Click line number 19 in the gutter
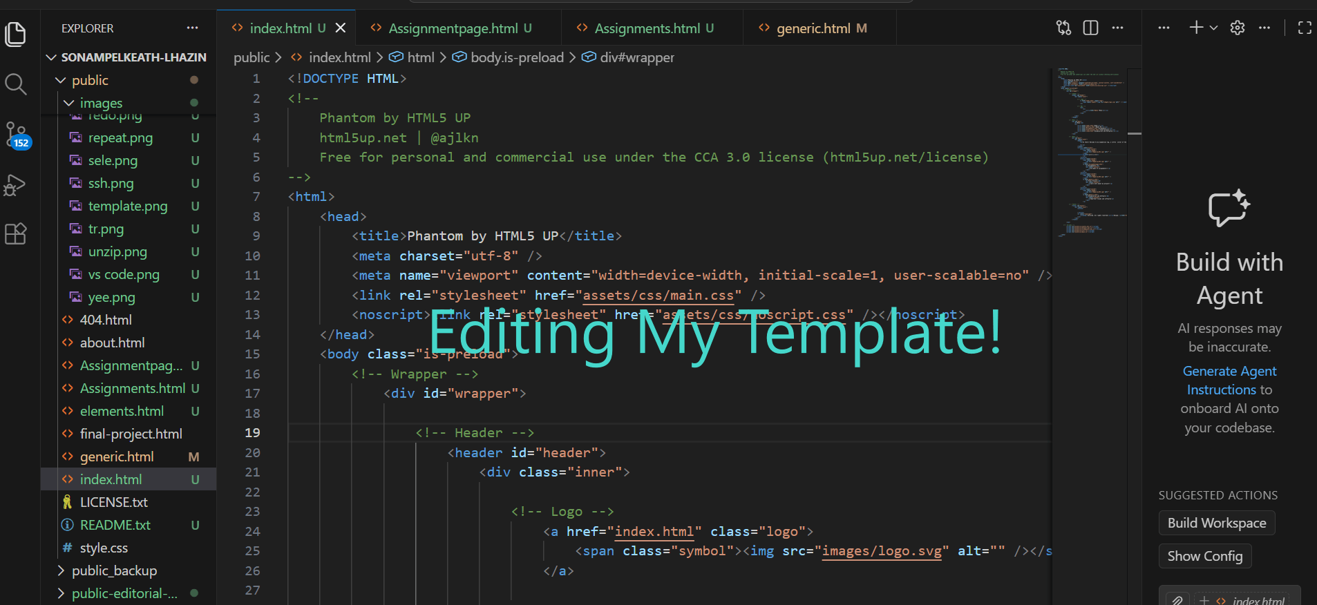This screenshot has width=1317, height=605. [x=252, y=433]
